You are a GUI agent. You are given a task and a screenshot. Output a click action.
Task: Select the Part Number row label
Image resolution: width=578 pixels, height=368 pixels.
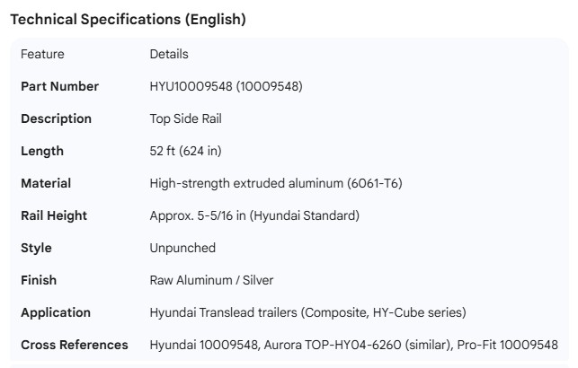[x=59, y=86]
